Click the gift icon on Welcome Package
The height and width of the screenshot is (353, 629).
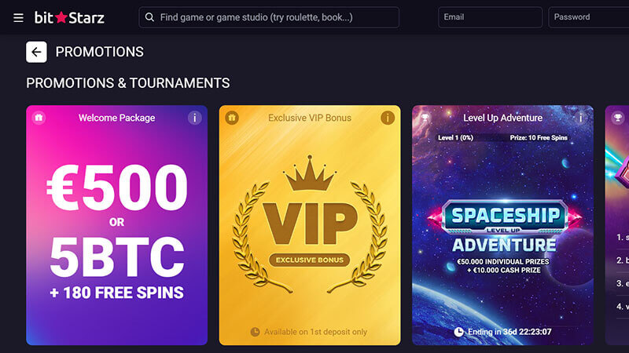(x=39, y=118)
